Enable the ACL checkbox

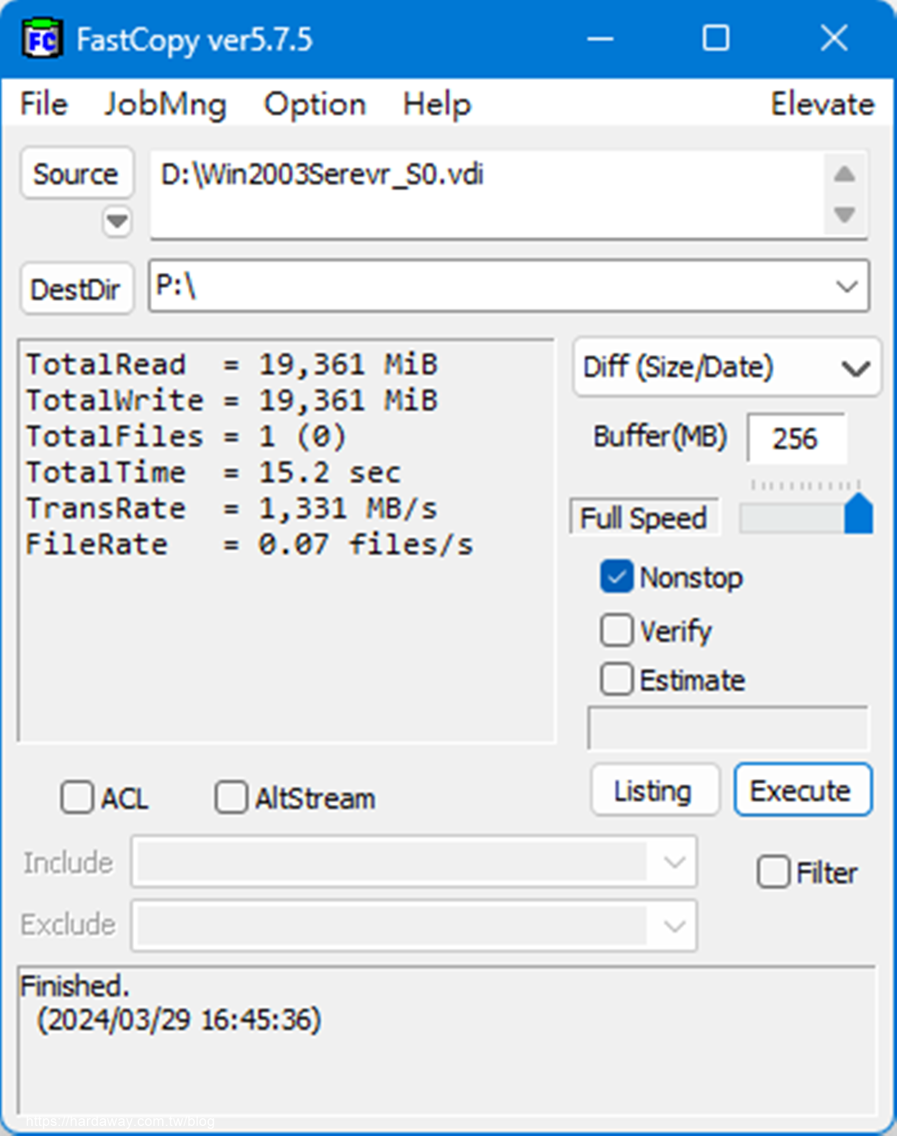[x=77, y=797]
